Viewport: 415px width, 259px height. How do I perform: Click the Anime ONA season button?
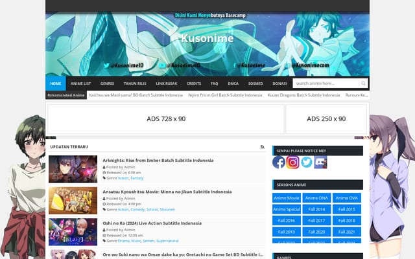pos(316,198)
